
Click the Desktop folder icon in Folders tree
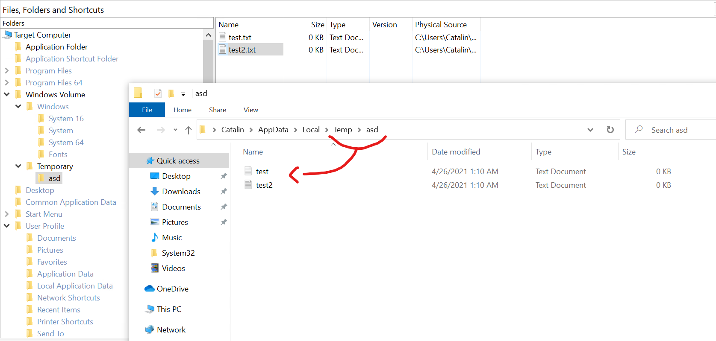pos(18,190)
